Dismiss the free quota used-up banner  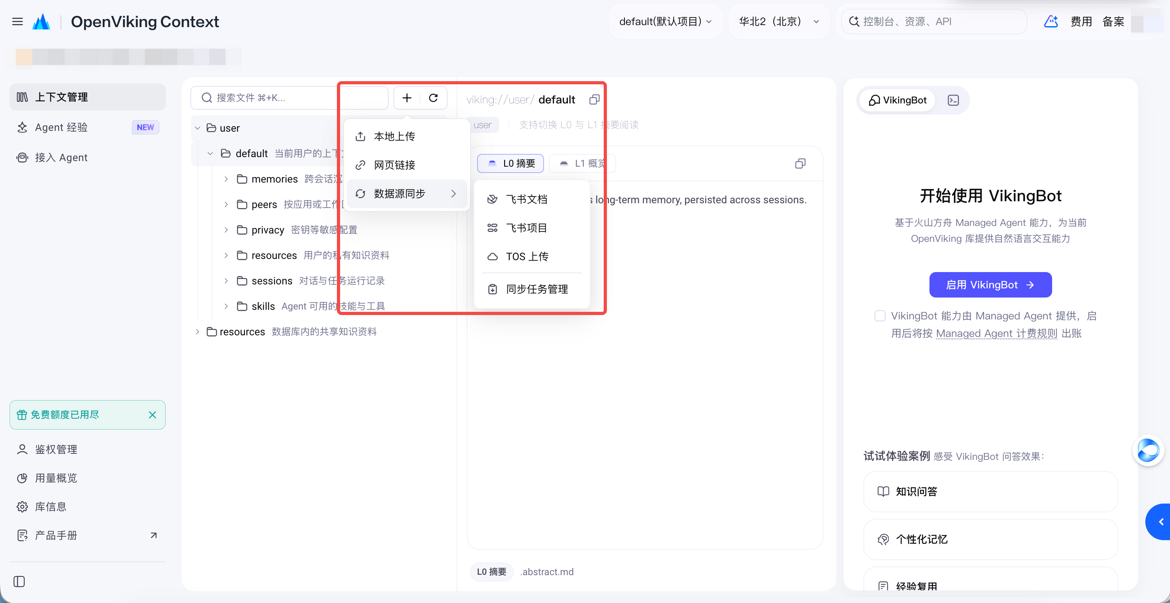[153, 415]
